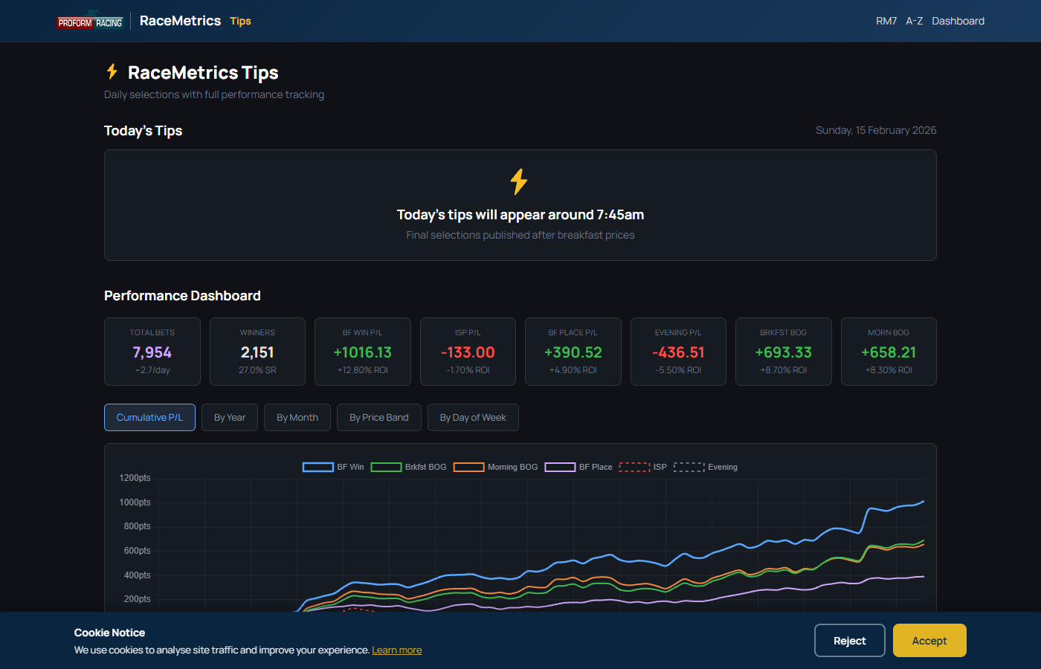Click the purple BF Place color swatch
Viewport: 1041px width, 669px height.
point(559,467)
